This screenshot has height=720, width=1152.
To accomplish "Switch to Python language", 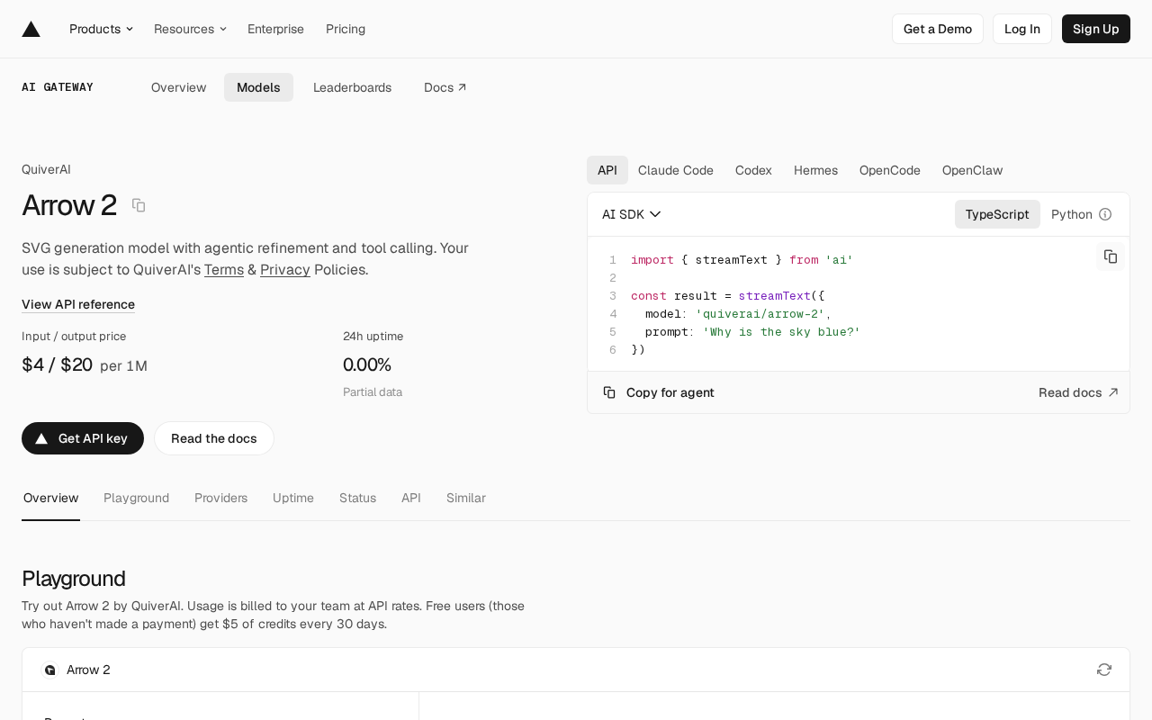I will tap(1071, 214).
